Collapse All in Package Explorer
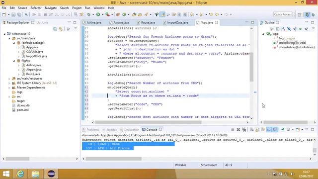Screen dimensions: 318x179 (x=55, y=29)
